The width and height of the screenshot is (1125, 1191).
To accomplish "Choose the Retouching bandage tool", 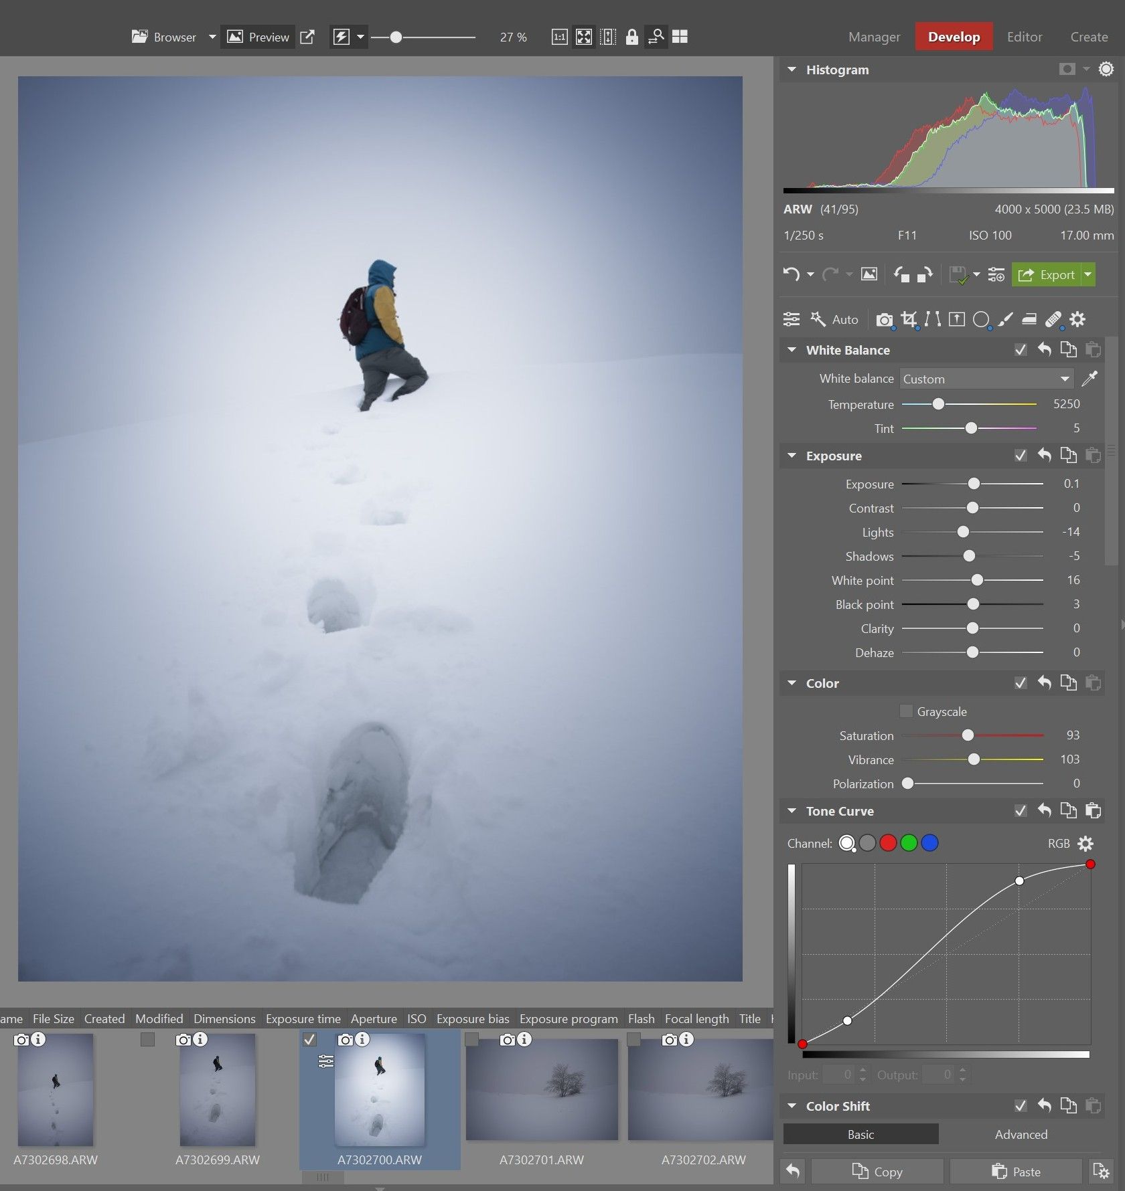I will tap(1053, 320).
